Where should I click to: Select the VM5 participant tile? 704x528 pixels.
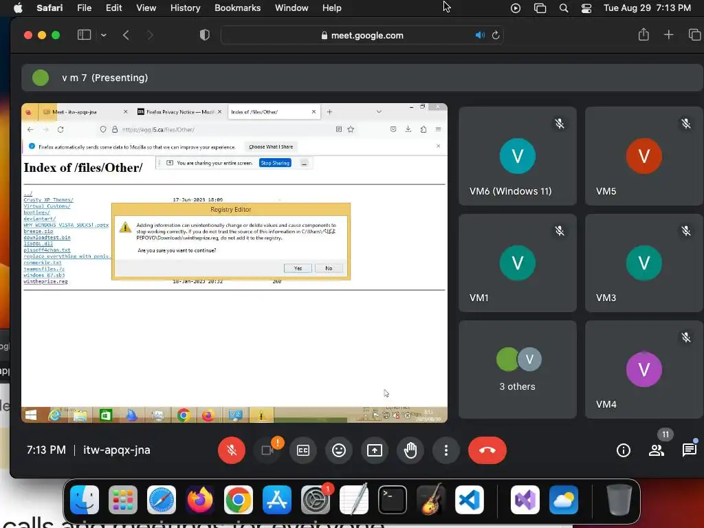coord(644,156)
